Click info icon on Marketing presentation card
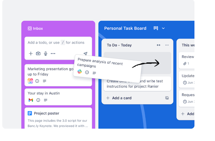The width and height of the screenshot is (215, 141). click(37, 81)
